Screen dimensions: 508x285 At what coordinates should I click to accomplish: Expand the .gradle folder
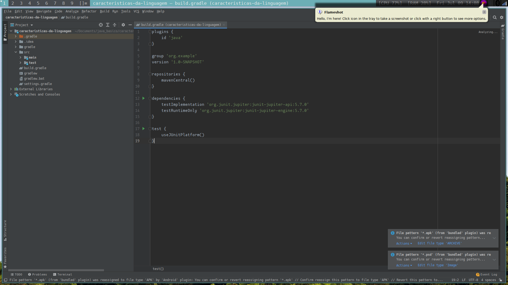coord(16,36)
